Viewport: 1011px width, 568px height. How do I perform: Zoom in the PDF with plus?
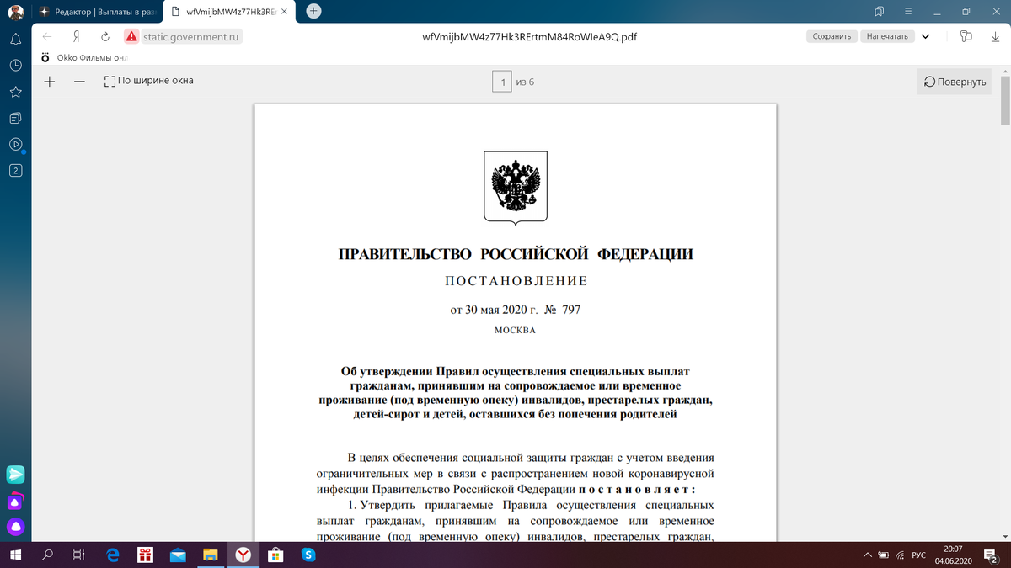coord(50,82)
